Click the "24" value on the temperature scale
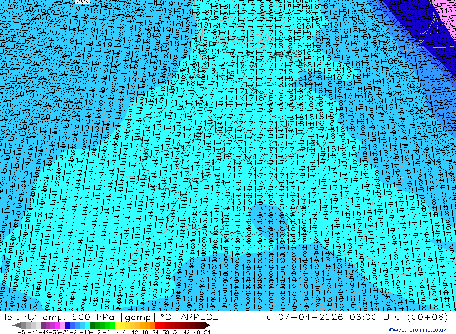 point(155,332)
